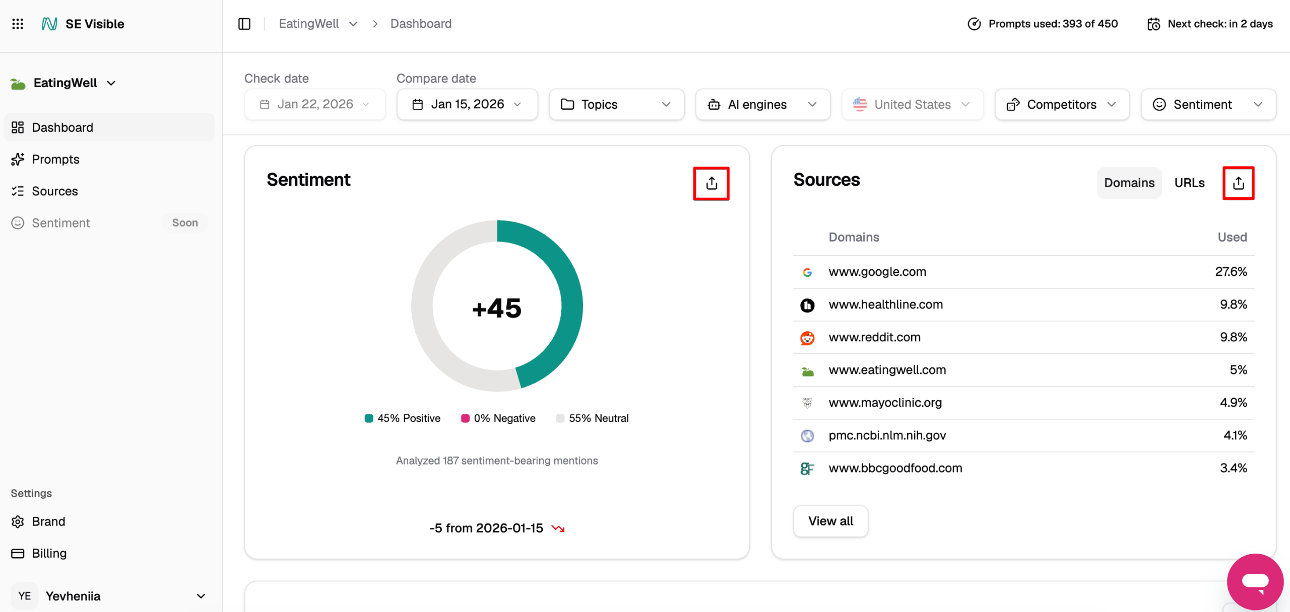Click the SE Visible logo
This screenshot has width=1290, height=612.
[83, 24]
